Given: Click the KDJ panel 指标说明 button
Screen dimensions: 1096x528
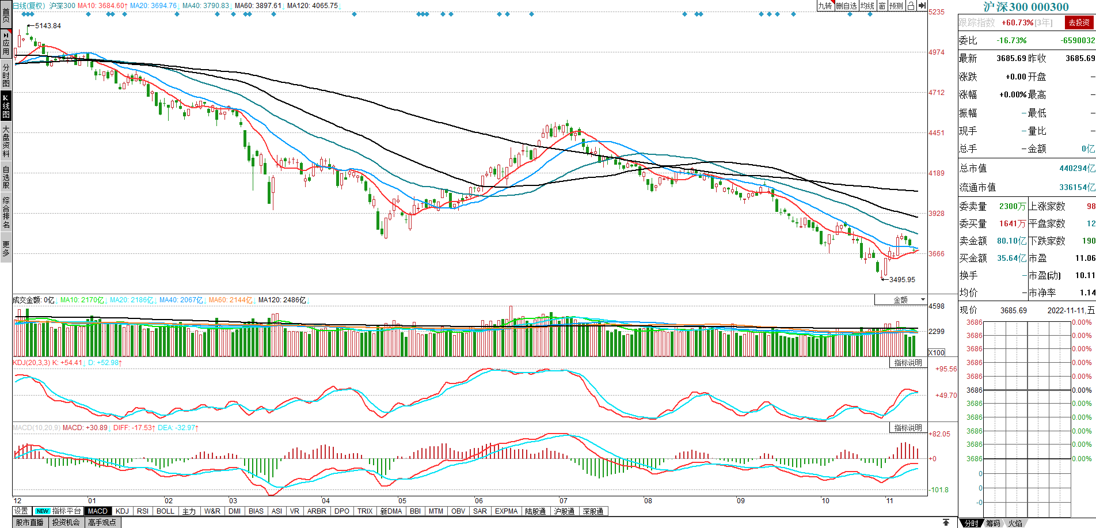Looking at the screenshot, I should click(908, 363).
